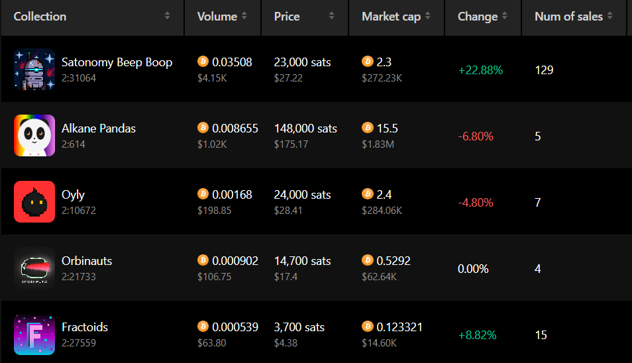Click the Bitcoin icon beside volume 0.008655
This screenshot has width=632, height=363.
click(203, 128)
